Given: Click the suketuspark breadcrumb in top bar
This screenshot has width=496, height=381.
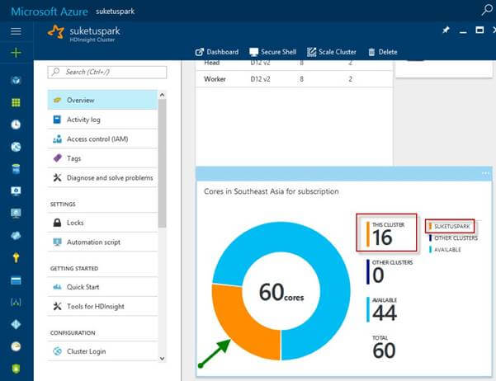Looking at the screenshot, I should tap(116, 12).
